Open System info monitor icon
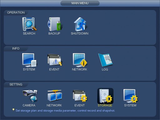The height and width of the screenshot is (120, 160). click(29, 60)
